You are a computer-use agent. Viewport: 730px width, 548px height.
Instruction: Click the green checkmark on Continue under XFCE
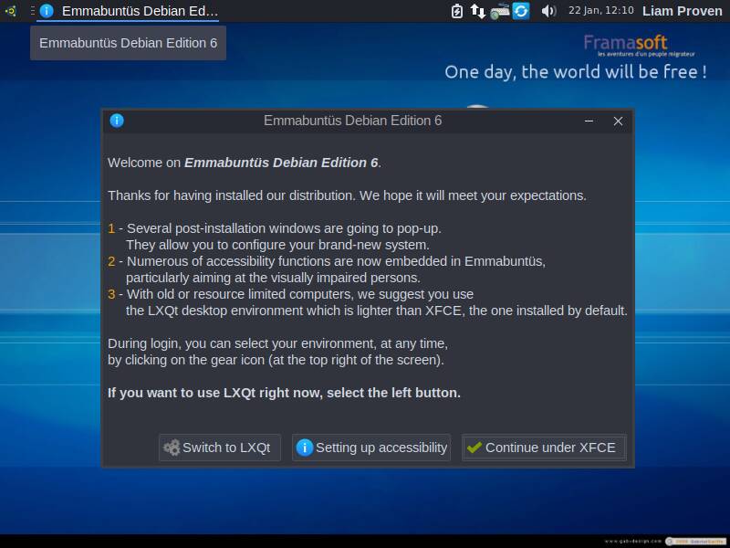476,448
